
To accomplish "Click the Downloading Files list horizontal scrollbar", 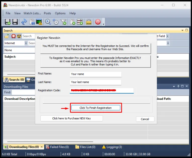I will click(x=50, y=142).
